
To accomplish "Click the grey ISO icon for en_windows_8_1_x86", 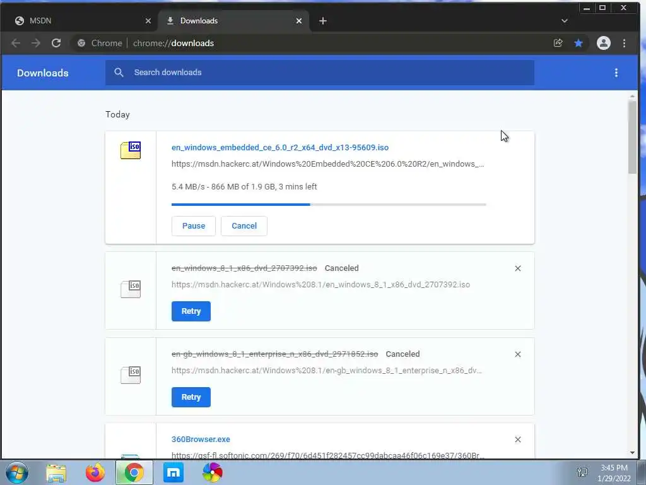I will (131, 289).
